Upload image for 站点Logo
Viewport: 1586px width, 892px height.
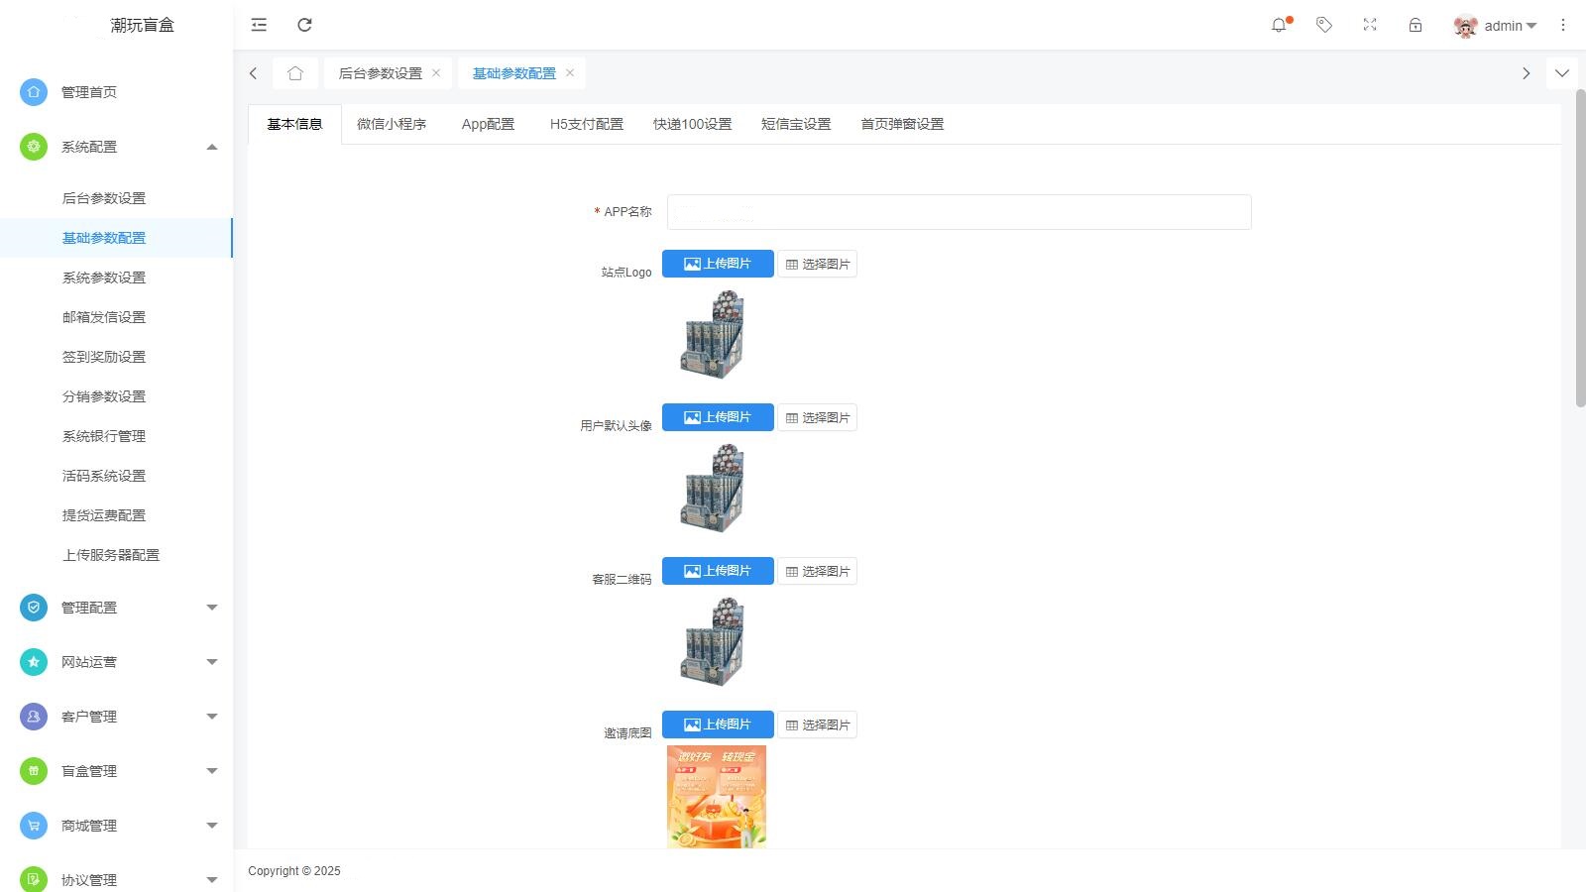point(718,264)
